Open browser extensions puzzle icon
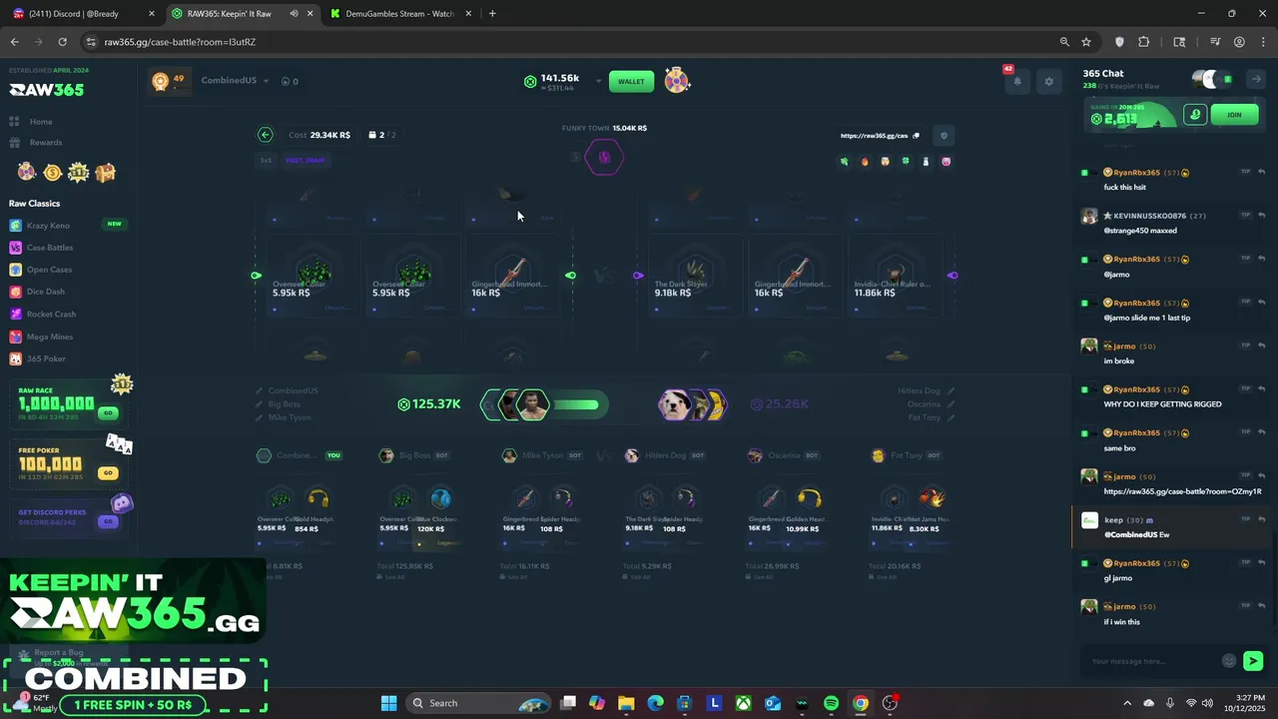The width and height of the screenshot is (1278, 719). [1144, 42]
